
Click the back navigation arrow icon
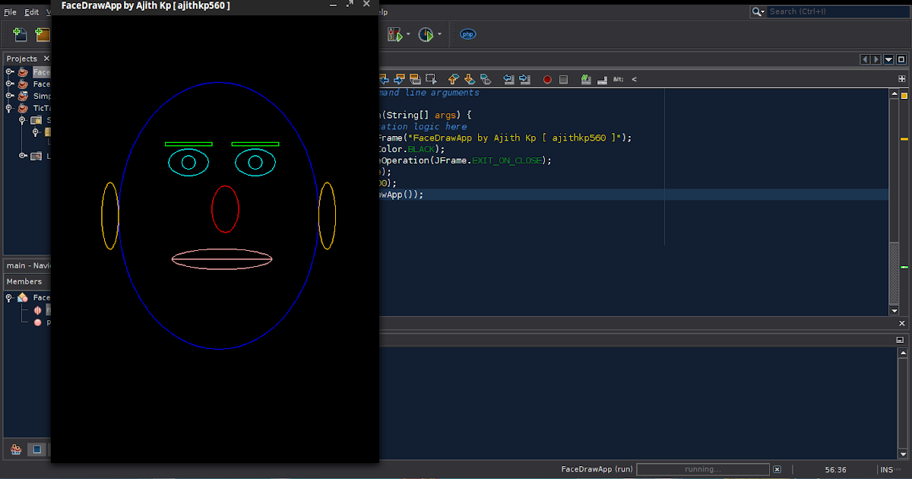[x=384, y=78]
